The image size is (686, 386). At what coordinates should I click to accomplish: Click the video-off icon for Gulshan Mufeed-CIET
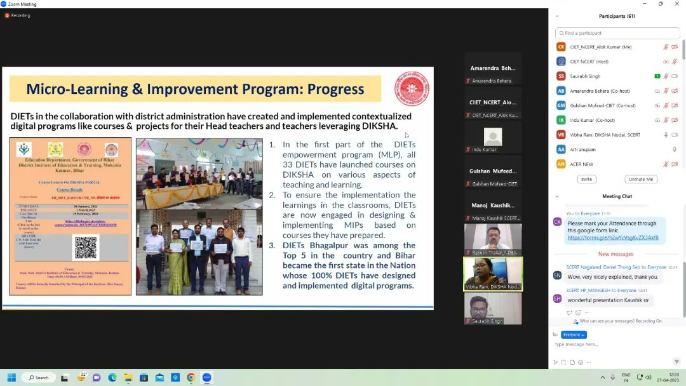pos(675,105)
